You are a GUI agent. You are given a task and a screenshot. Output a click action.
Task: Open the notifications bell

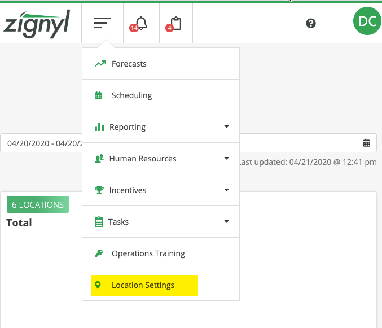[140, 24]
